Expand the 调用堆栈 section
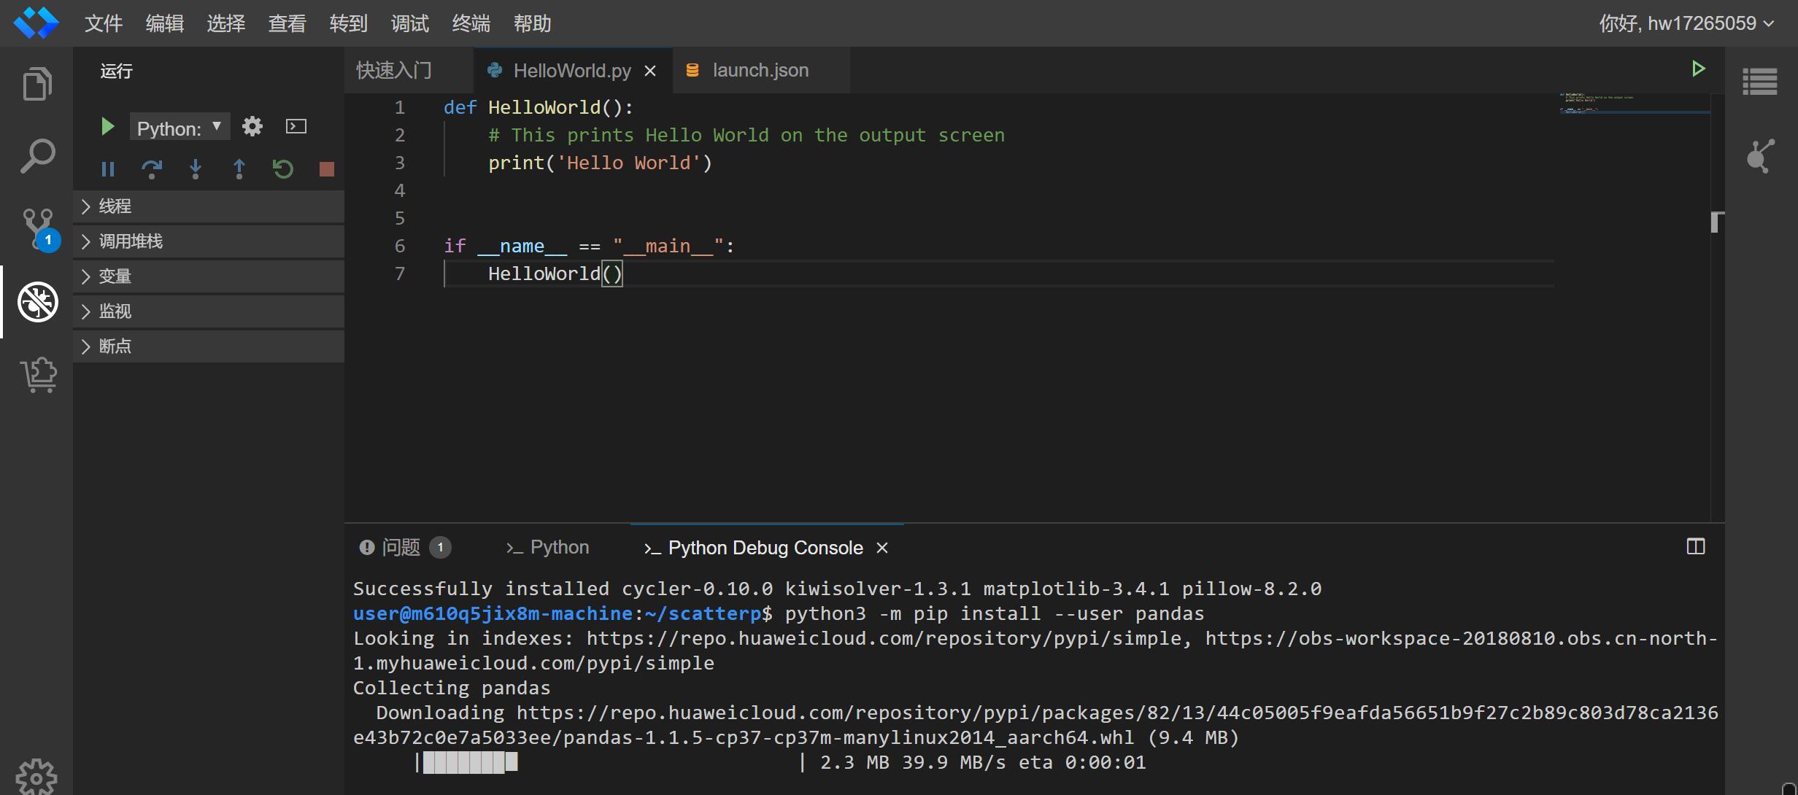 [x=131, y=241]
